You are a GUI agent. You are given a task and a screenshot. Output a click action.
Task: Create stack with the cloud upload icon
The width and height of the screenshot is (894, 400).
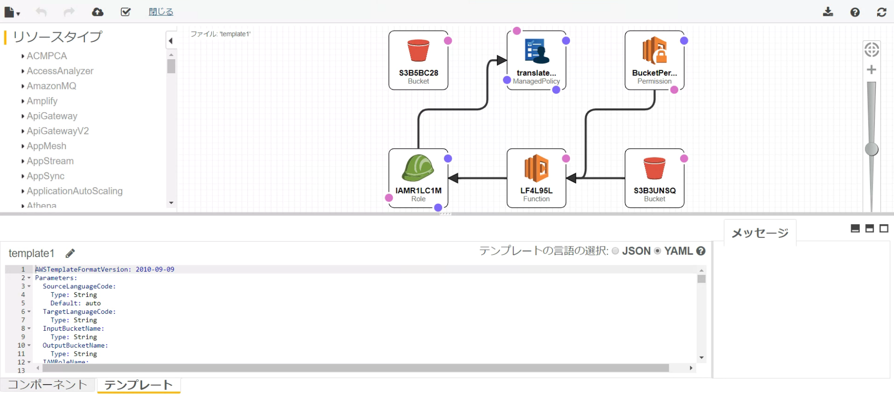tap(98, 12)
